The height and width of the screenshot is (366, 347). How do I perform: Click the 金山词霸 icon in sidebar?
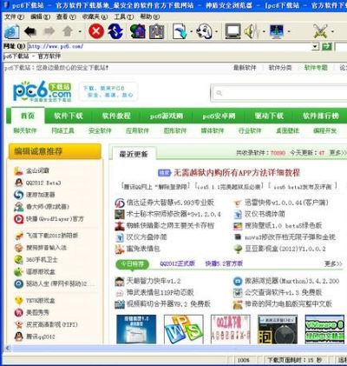pos(18,170)
